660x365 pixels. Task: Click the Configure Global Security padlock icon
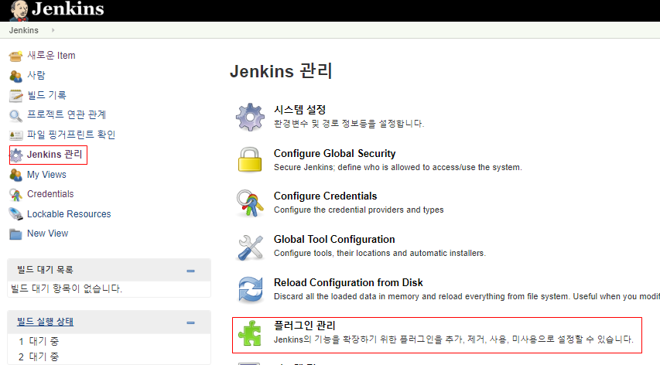click(x=250, y=160)
